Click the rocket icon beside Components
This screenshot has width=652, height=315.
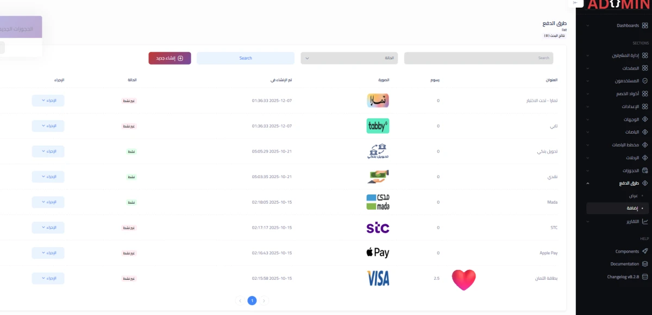tap(645, 251)
